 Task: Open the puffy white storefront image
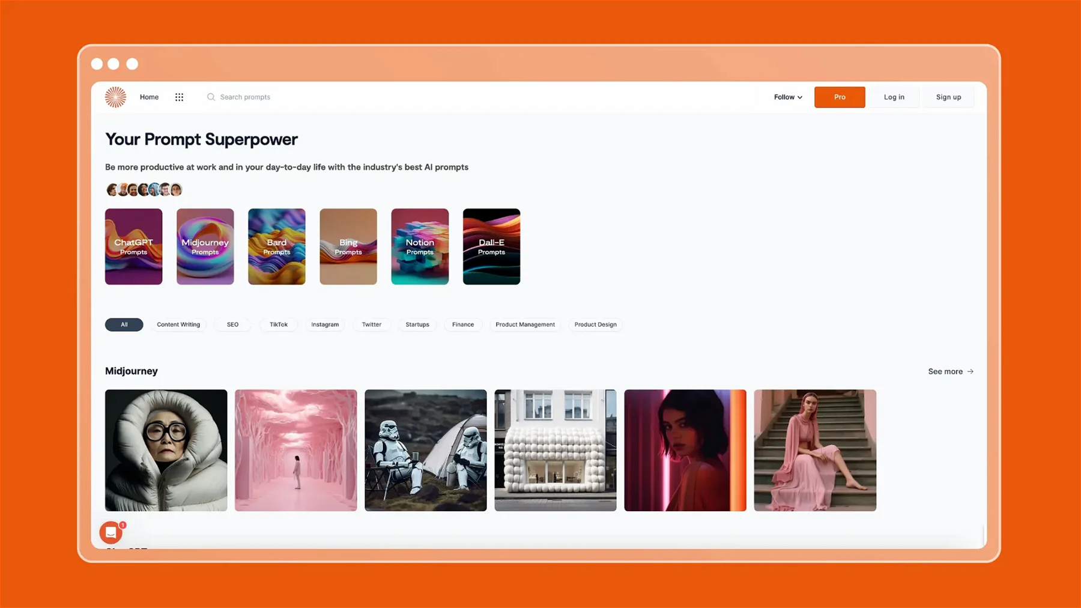click(x=556, y=451)
